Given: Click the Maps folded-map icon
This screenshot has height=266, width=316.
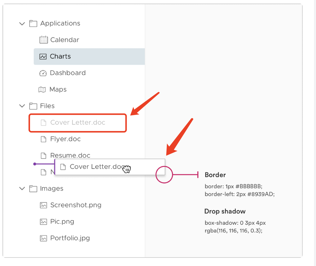Looking at the screenshot, I should [42, 89].
